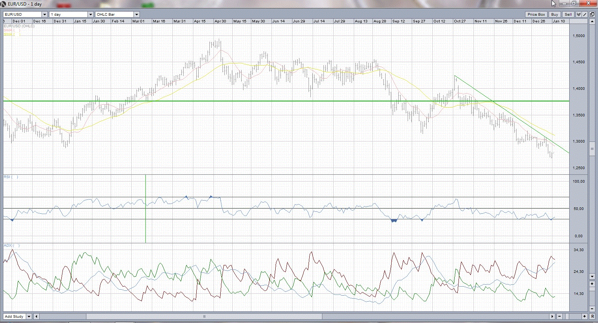This screenshot has width=598, height=323.
Task: Open the Add Study dropdown arrow
Action: [x=29, y=316]
